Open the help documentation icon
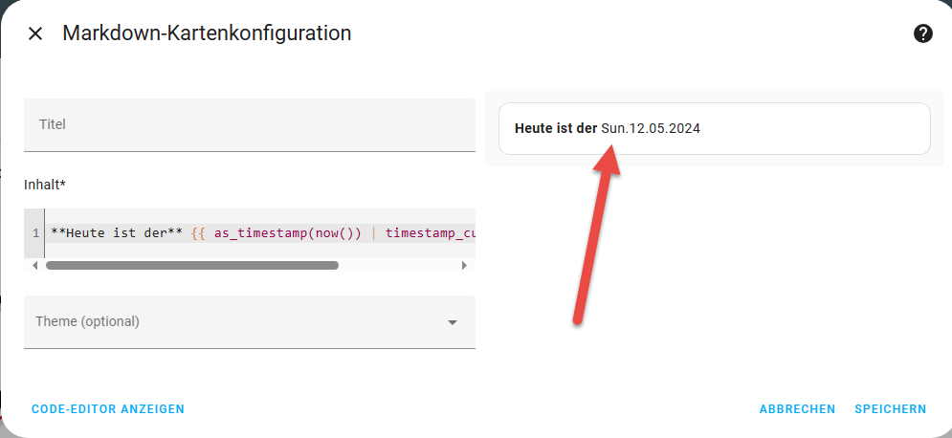This screenshot has height=438, width=952. click(922, 33)
